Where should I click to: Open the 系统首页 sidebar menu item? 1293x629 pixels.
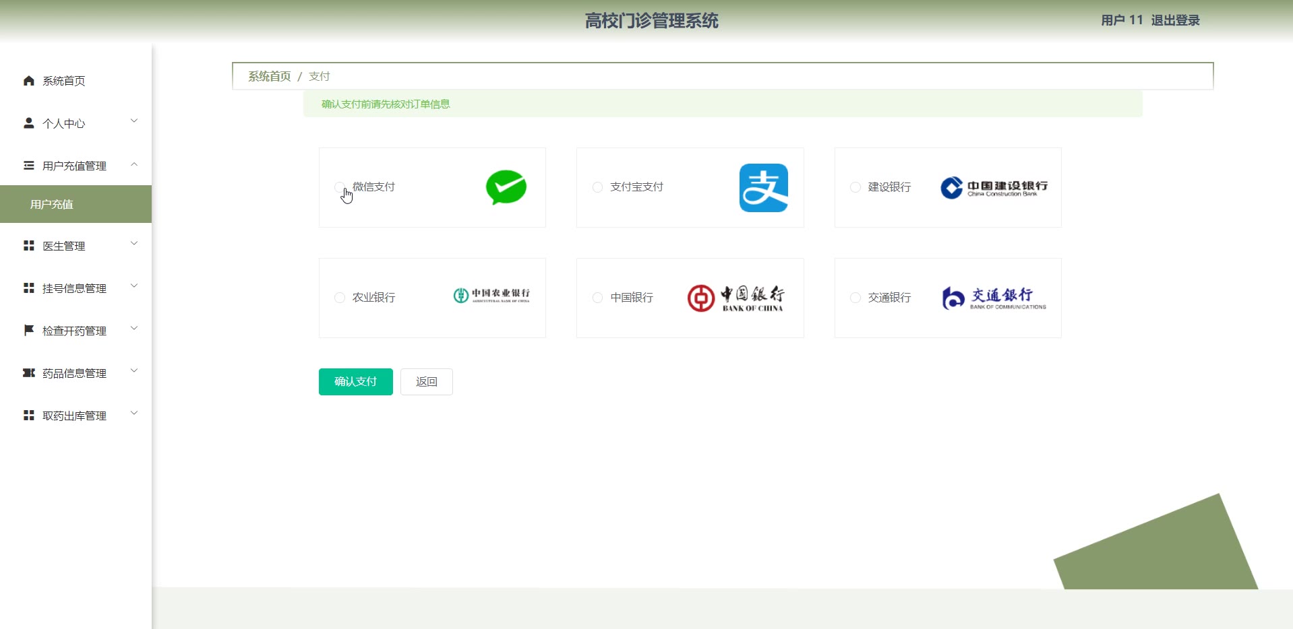click(76, 81)
